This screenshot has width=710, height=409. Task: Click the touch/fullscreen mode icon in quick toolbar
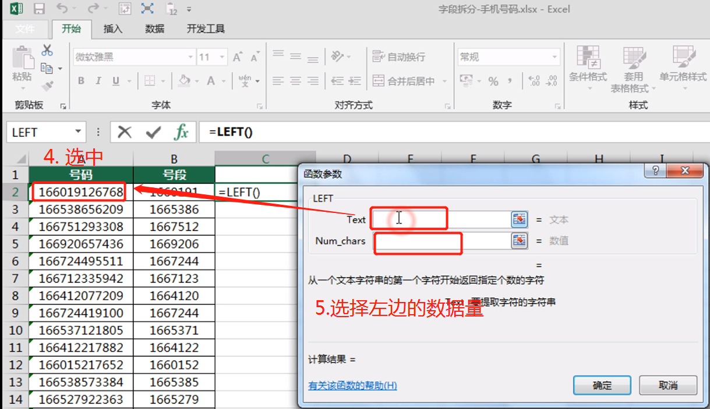[148, 9]
